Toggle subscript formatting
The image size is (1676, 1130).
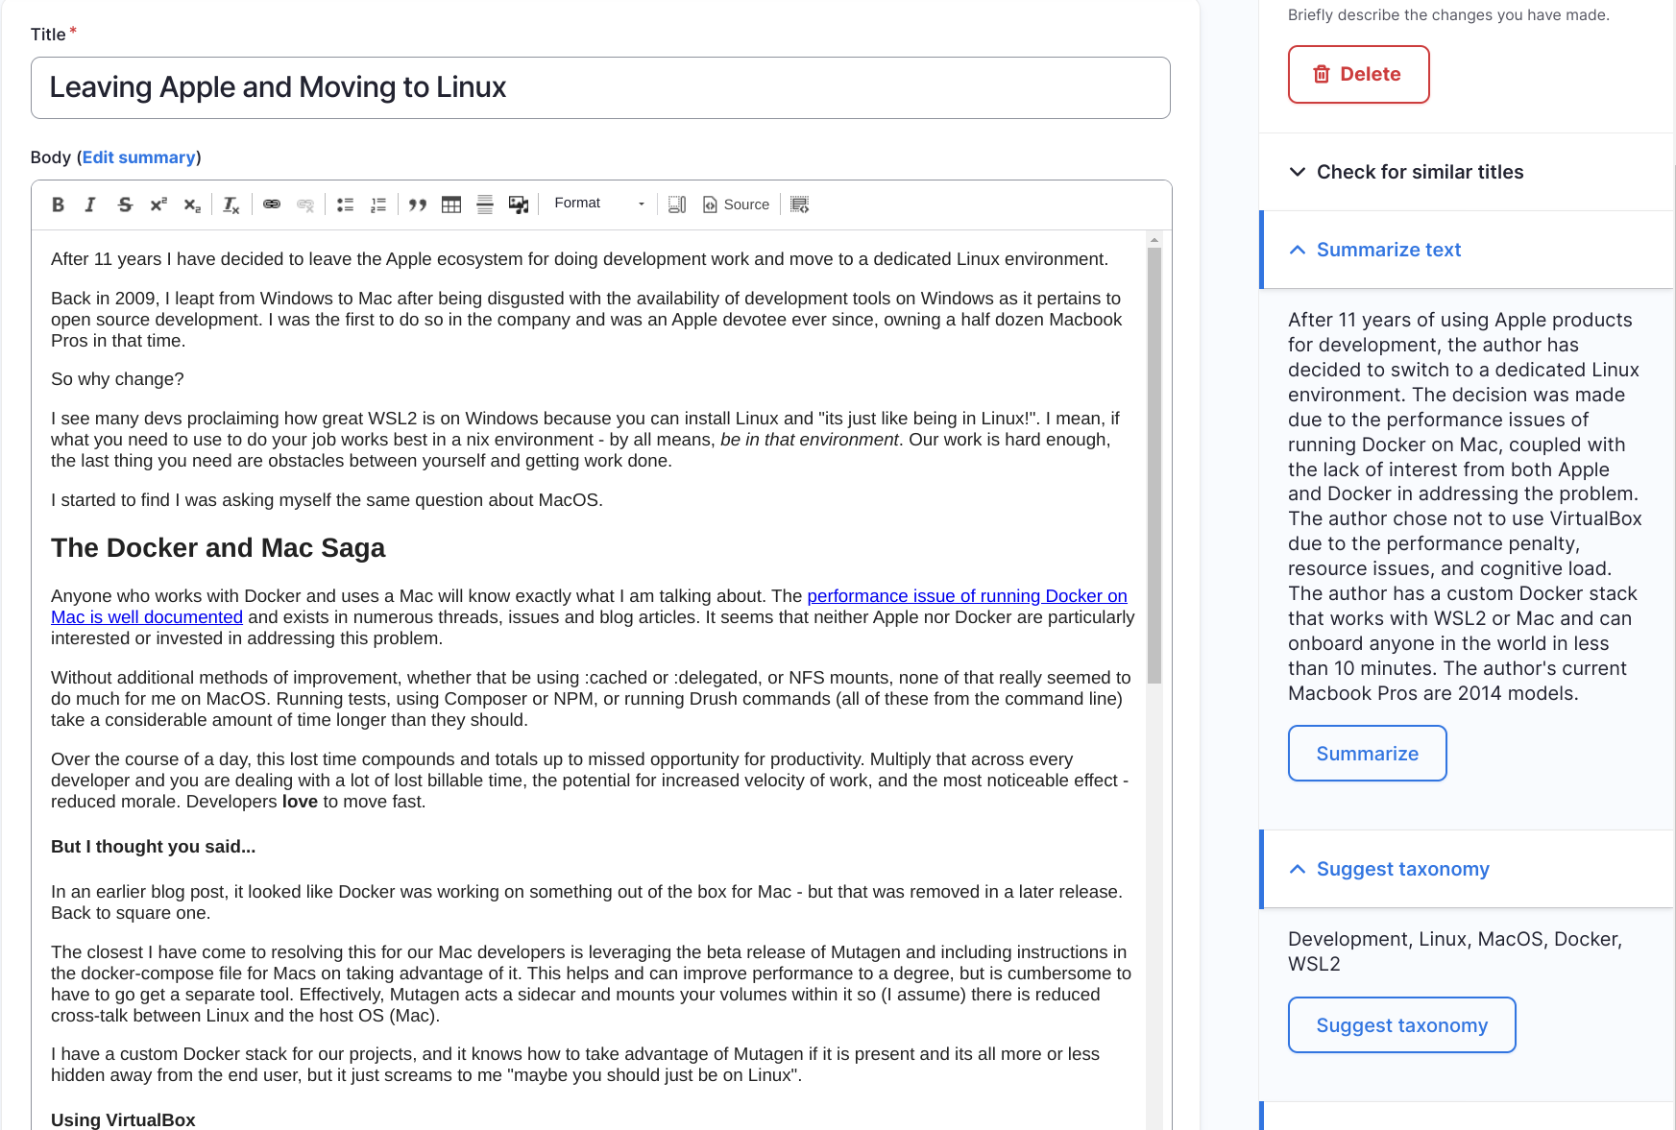pyautogui.click(x=191, y=204)
